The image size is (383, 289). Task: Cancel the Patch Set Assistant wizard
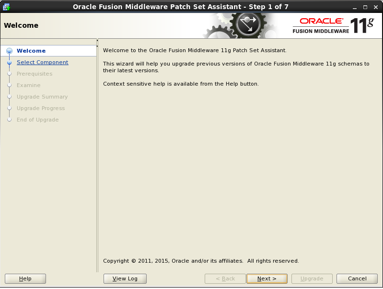(x=357, y=278)
